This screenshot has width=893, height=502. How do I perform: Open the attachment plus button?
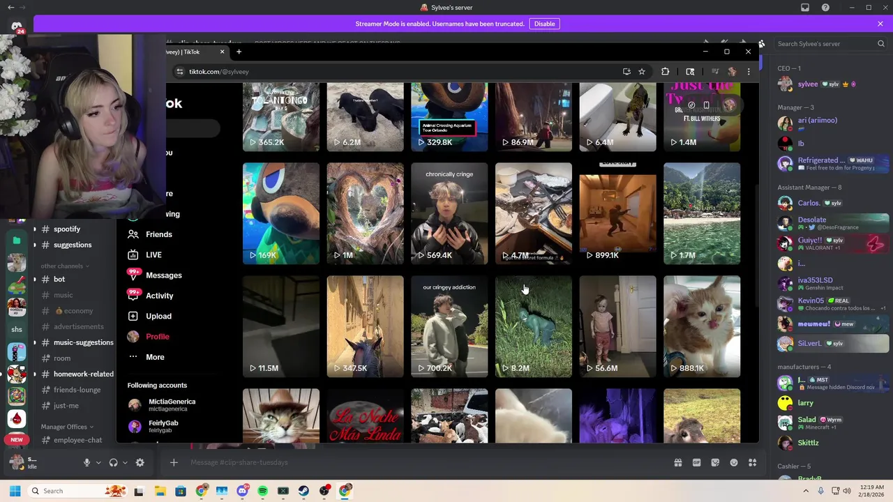[x=174, y=462]
